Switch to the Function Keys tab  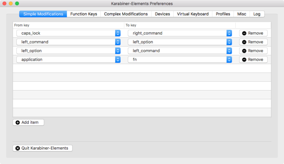tap(84, 14)
